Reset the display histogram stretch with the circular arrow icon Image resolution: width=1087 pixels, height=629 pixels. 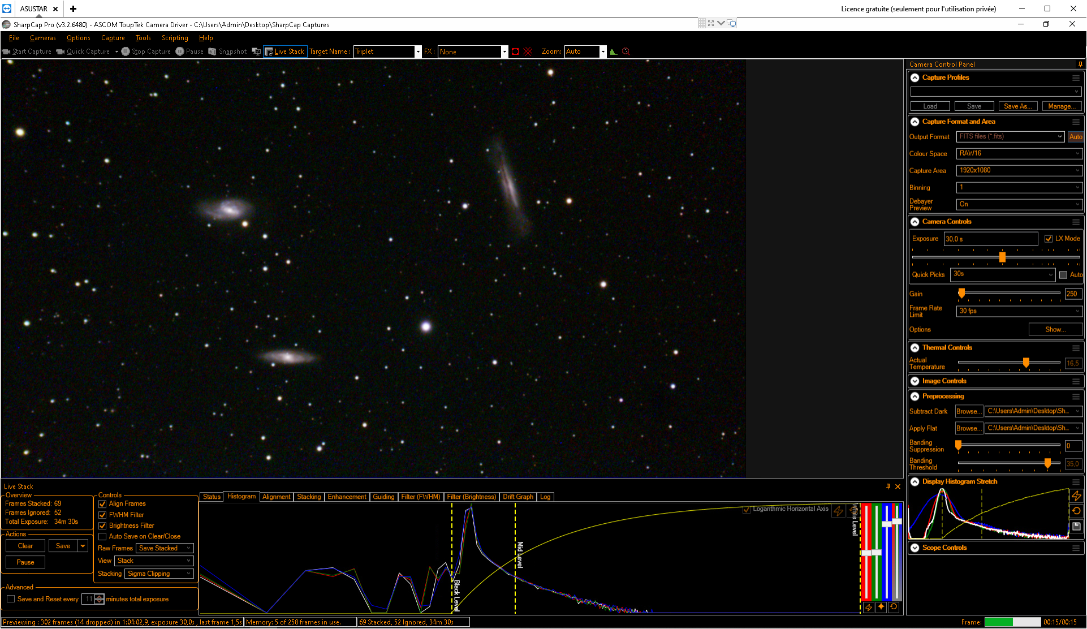click(x=1076, y=511)
